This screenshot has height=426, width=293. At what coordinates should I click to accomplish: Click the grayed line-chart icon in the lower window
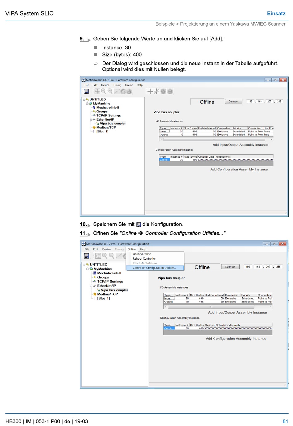pos(119,256)
